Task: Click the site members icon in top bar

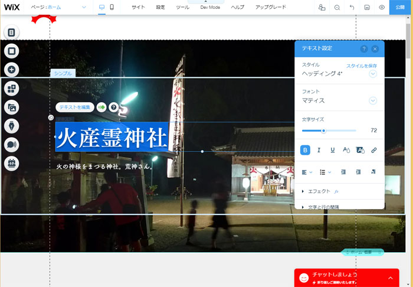Action: pos(322,7)
